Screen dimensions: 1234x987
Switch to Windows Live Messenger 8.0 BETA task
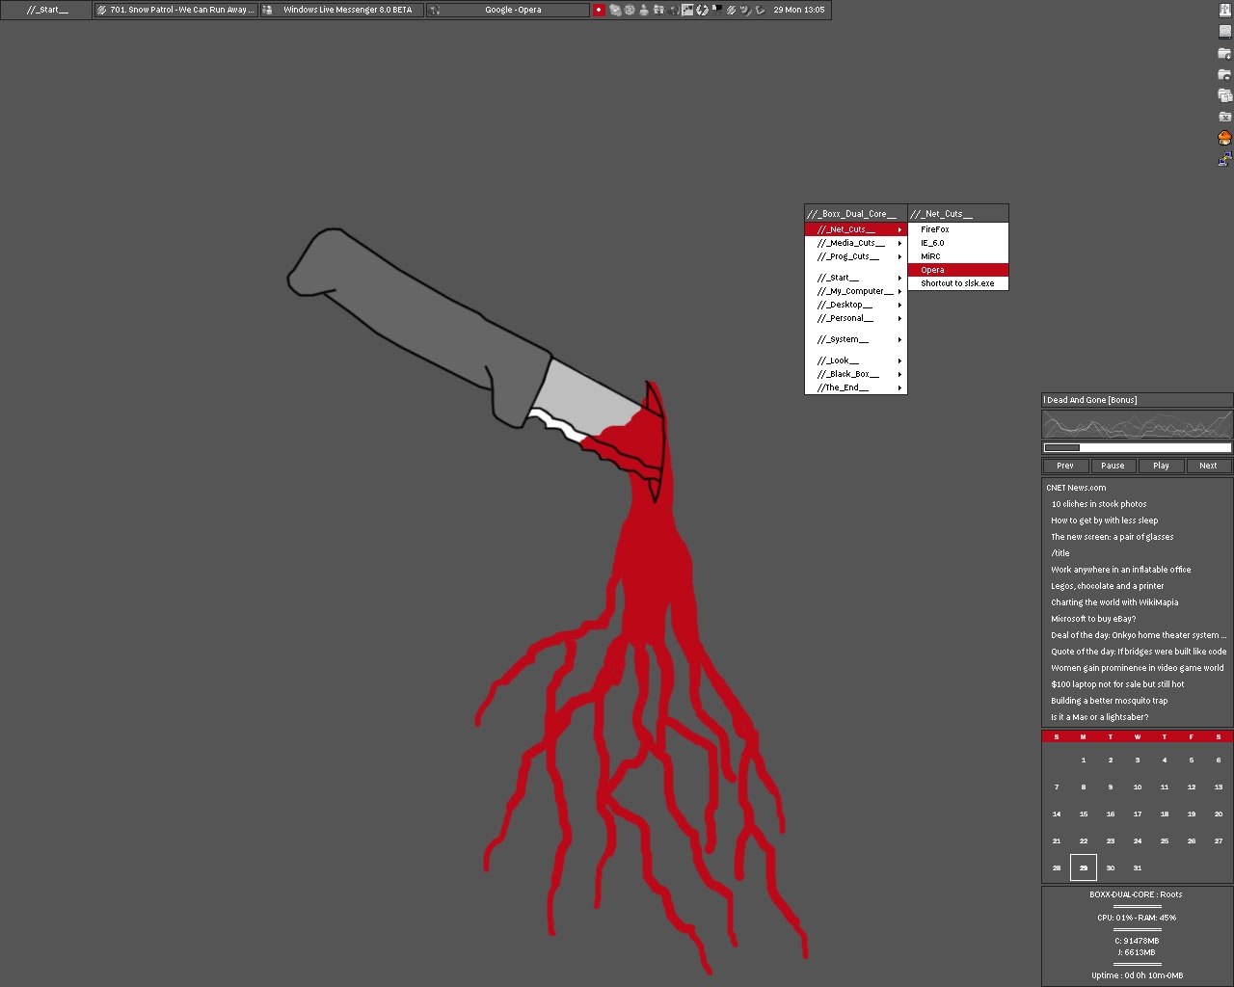point(342,10)
